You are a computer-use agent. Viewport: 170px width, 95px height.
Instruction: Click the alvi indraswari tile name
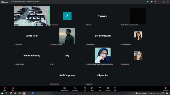(103, 36)
